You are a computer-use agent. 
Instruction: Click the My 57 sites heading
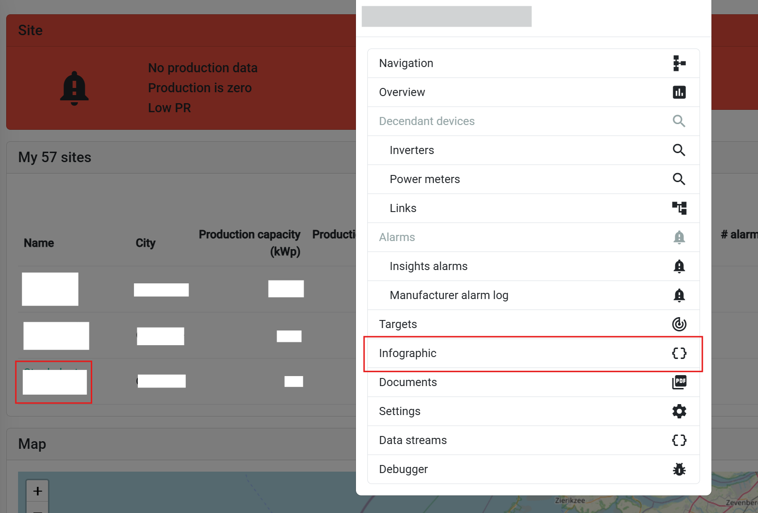click(x=55, y=157)
